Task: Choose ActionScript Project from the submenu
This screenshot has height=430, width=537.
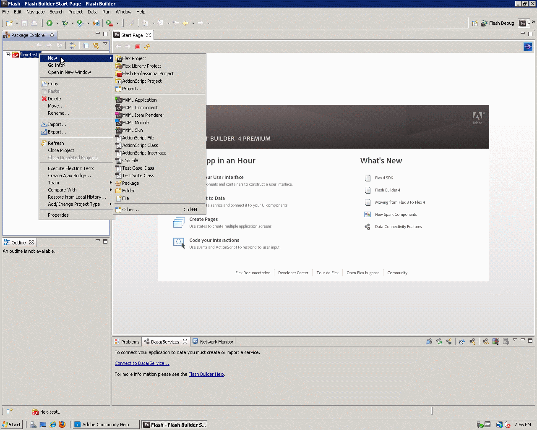Action: tap(160, 81)
